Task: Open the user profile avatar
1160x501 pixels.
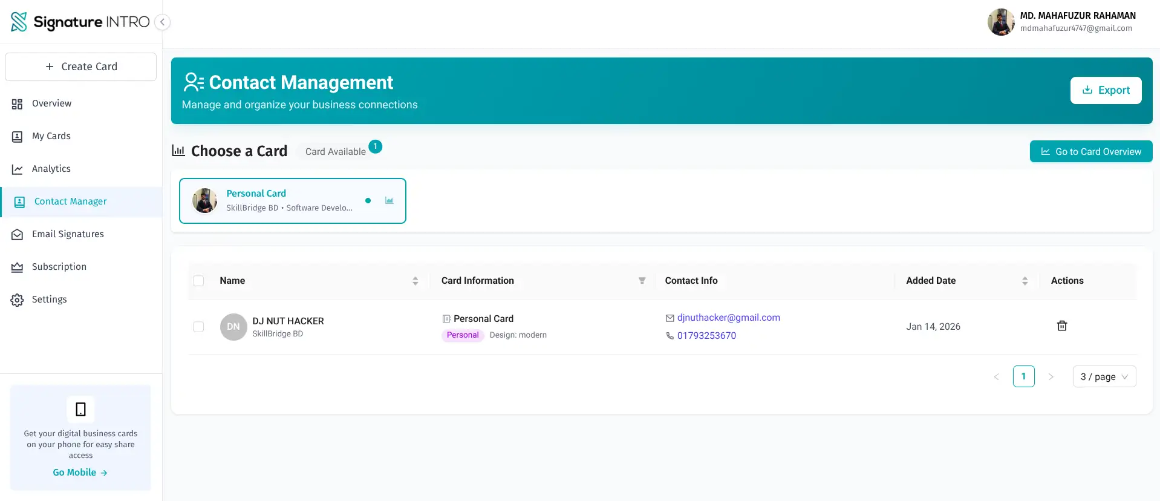Action: tap(1000, 22)
